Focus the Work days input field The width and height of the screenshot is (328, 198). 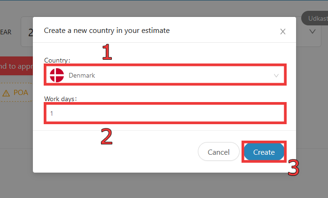pos(165,113)
